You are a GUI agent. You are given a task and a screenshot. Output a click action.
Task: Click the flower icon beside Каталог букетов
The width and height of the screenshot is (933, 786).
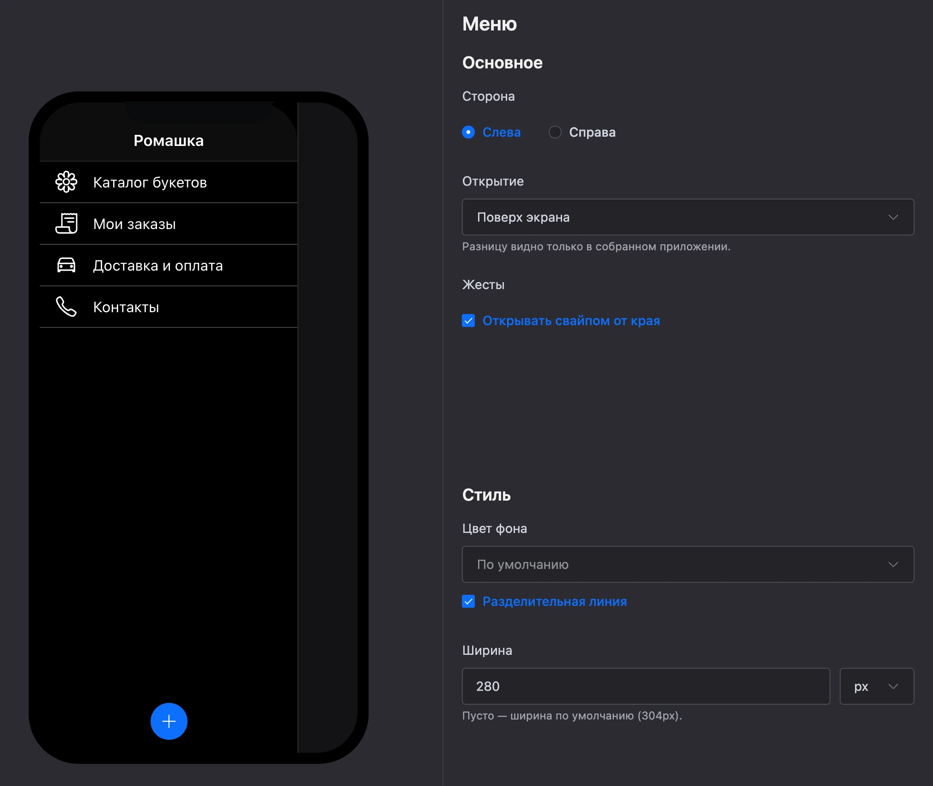point(67,182)
